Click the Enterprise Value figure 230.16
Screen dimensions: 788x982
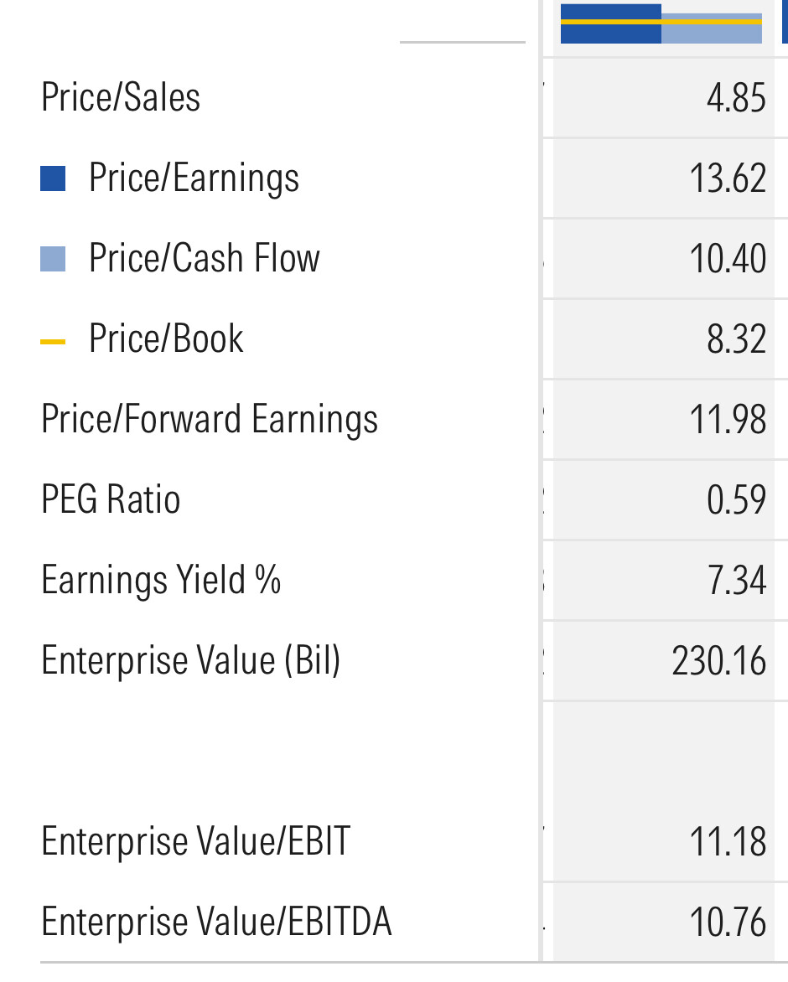(x=719, y=661)
